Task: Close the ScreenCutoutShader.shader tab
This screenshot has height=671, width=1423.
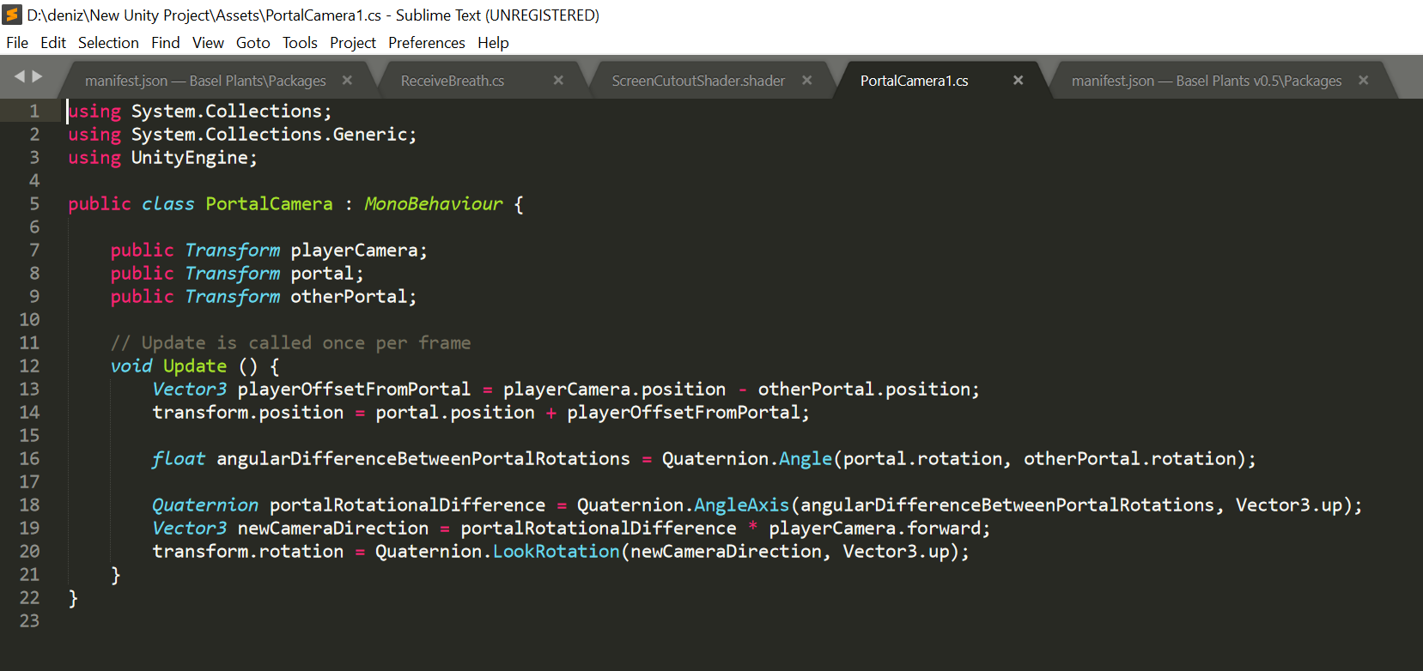Action: pyautogui.click(x=807, y=80)
